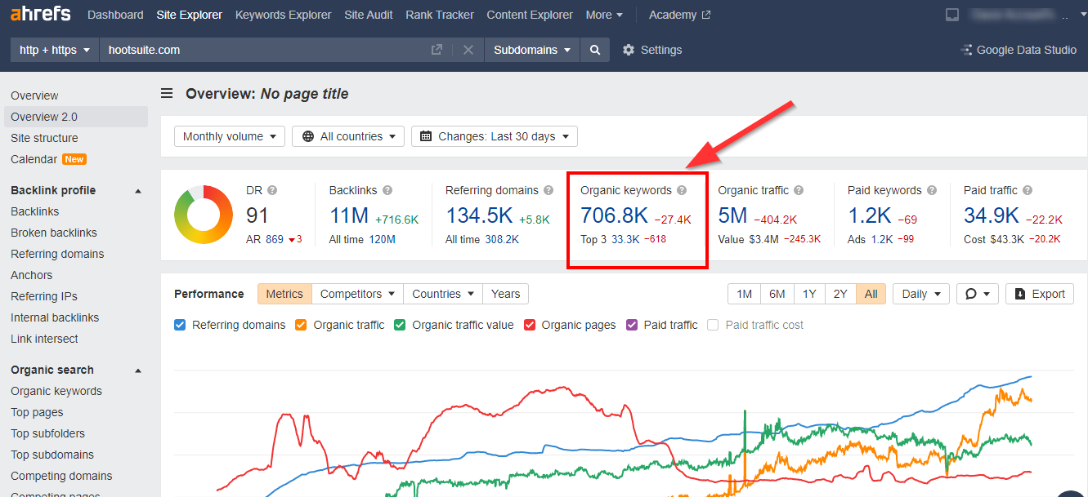1088x497 pixels.
Task: Click the Ahrefs logo
Action: coord(41,14)
